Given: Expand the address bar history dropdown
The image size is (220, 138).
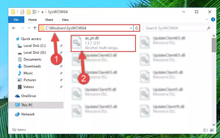Looking at the screenshot, I should tap(131, 28).
